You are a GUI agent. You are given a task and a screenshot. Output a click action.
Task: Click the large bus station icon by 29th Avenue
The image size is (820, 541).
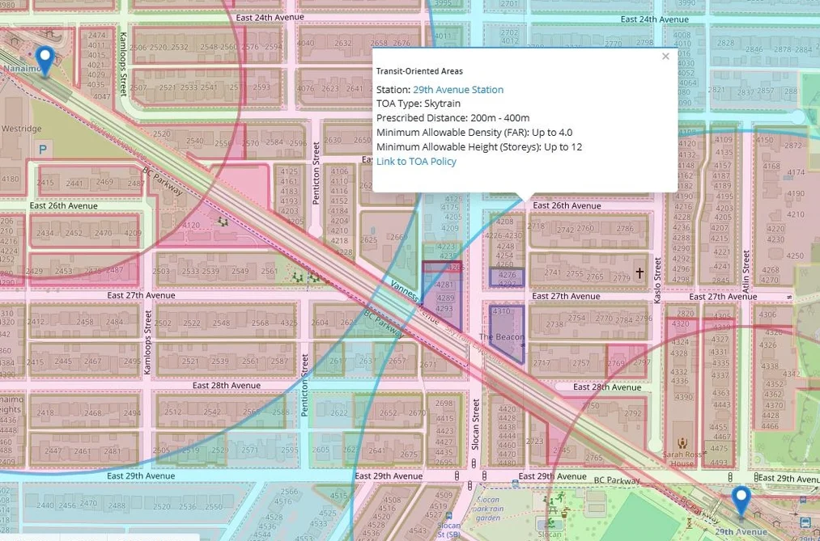pyautogui.click(x=806, y=522)
